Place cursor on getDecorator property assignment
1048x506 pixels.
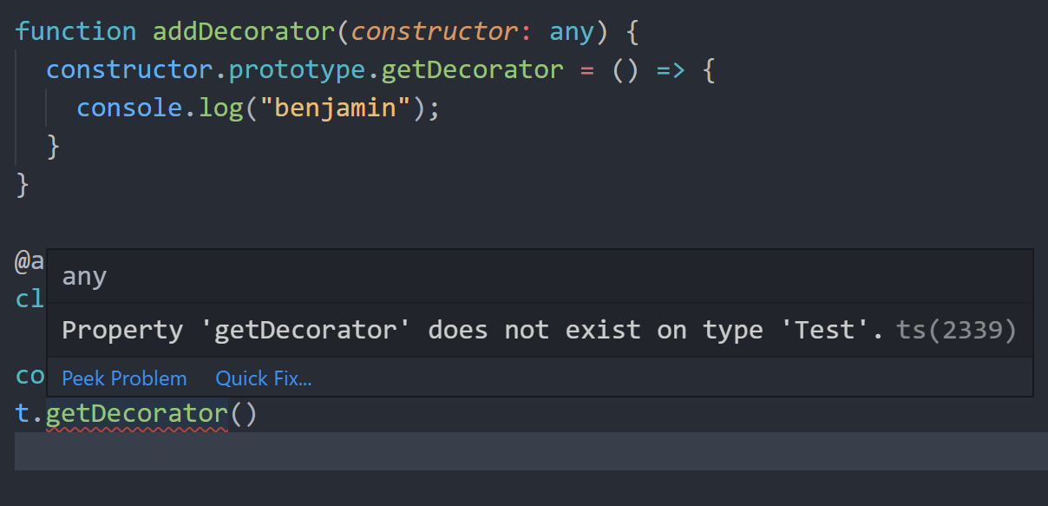point(472,69)
